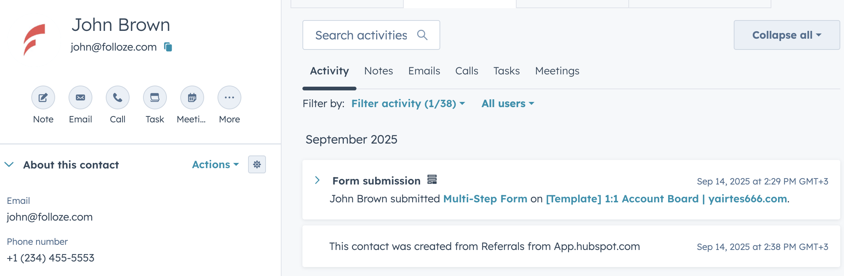The height and width of the screenshot is (276, 844).
Task: Open the All users dropdown
Action: pyautogui.click(x=508, y=103)
